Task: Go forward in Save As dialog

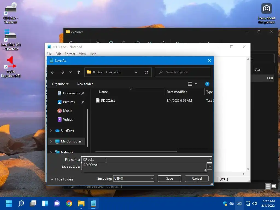Action: pyautogui.click(x=62, y=72)
